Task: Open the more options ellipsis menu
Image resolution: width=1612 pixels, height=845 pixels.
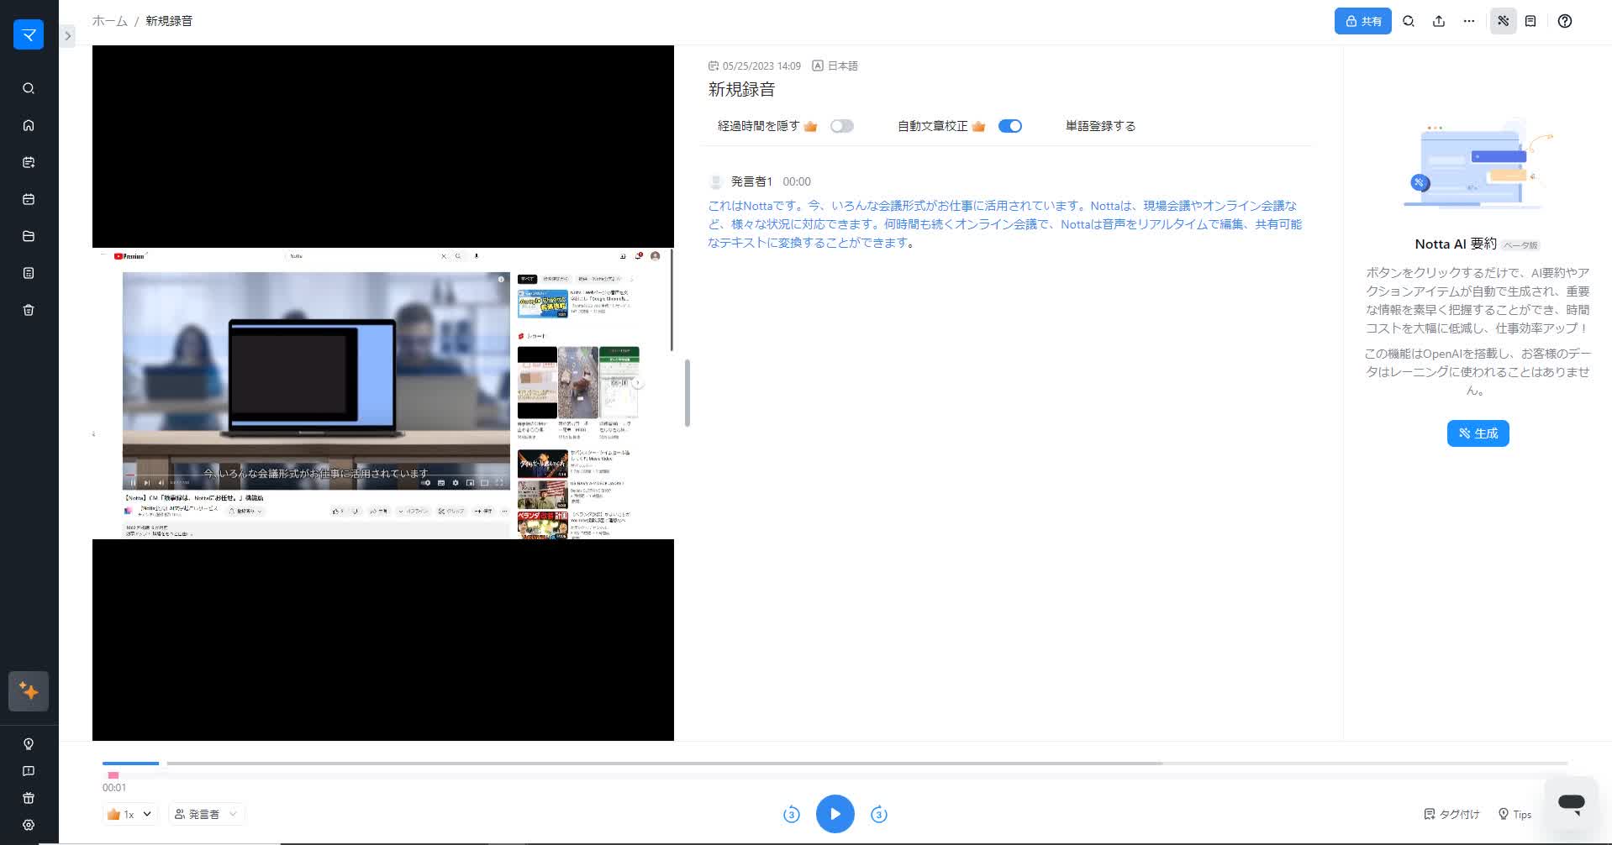Action: [x=1469, y=21]
